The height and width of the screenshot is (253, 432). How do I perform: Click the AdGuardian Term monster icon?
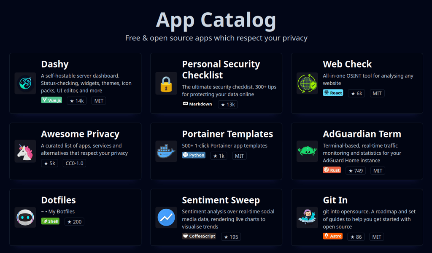307,151
